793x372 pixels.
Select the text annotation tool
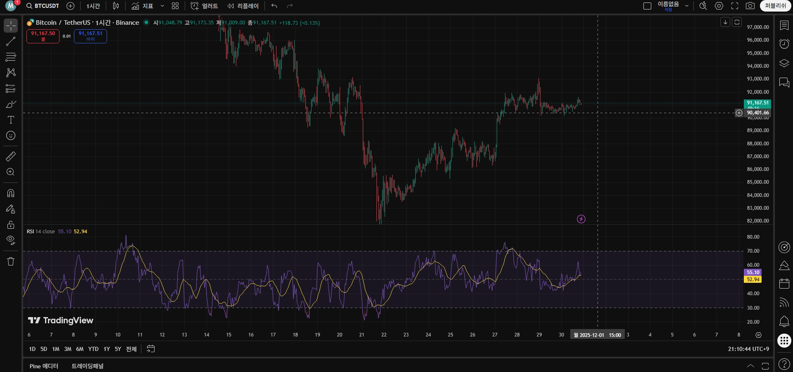click(x=11, y=120)
